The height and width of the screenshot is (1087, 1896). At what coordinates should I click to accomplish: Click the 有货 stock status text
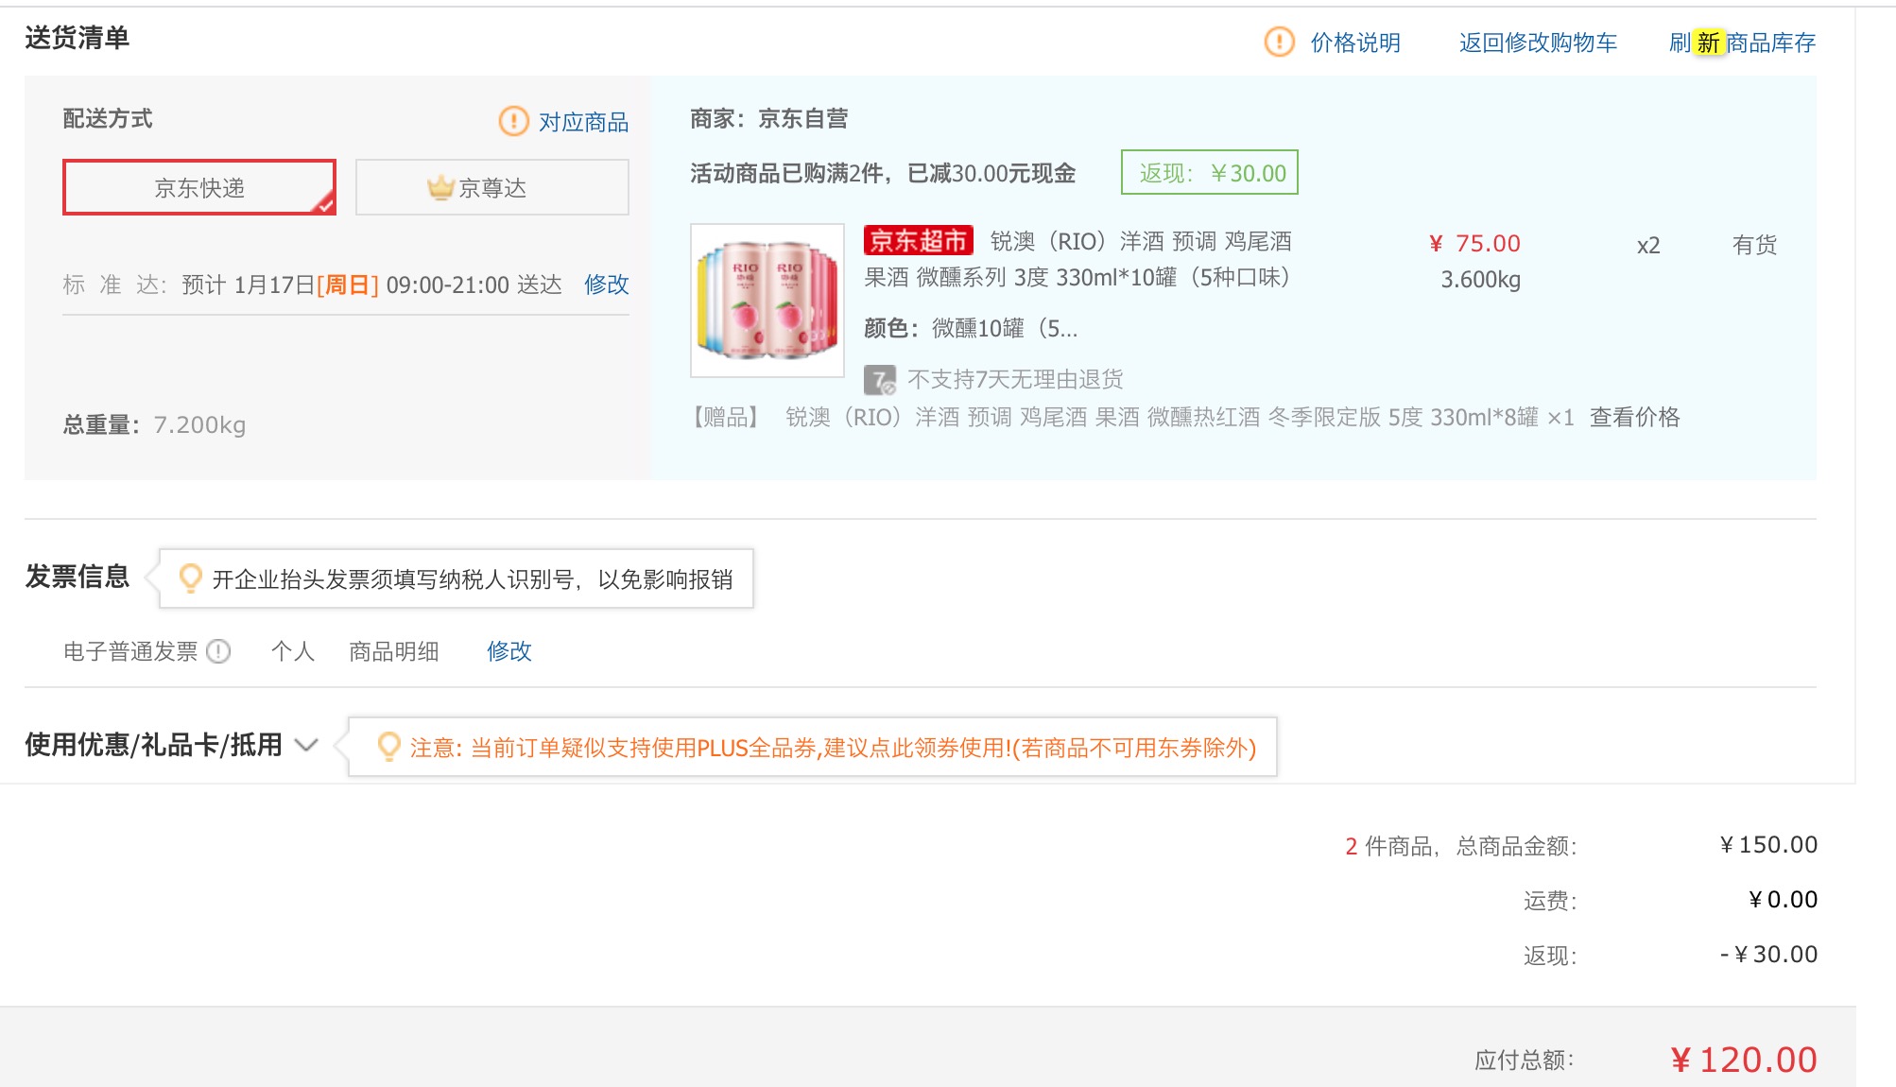point(1754,245)
